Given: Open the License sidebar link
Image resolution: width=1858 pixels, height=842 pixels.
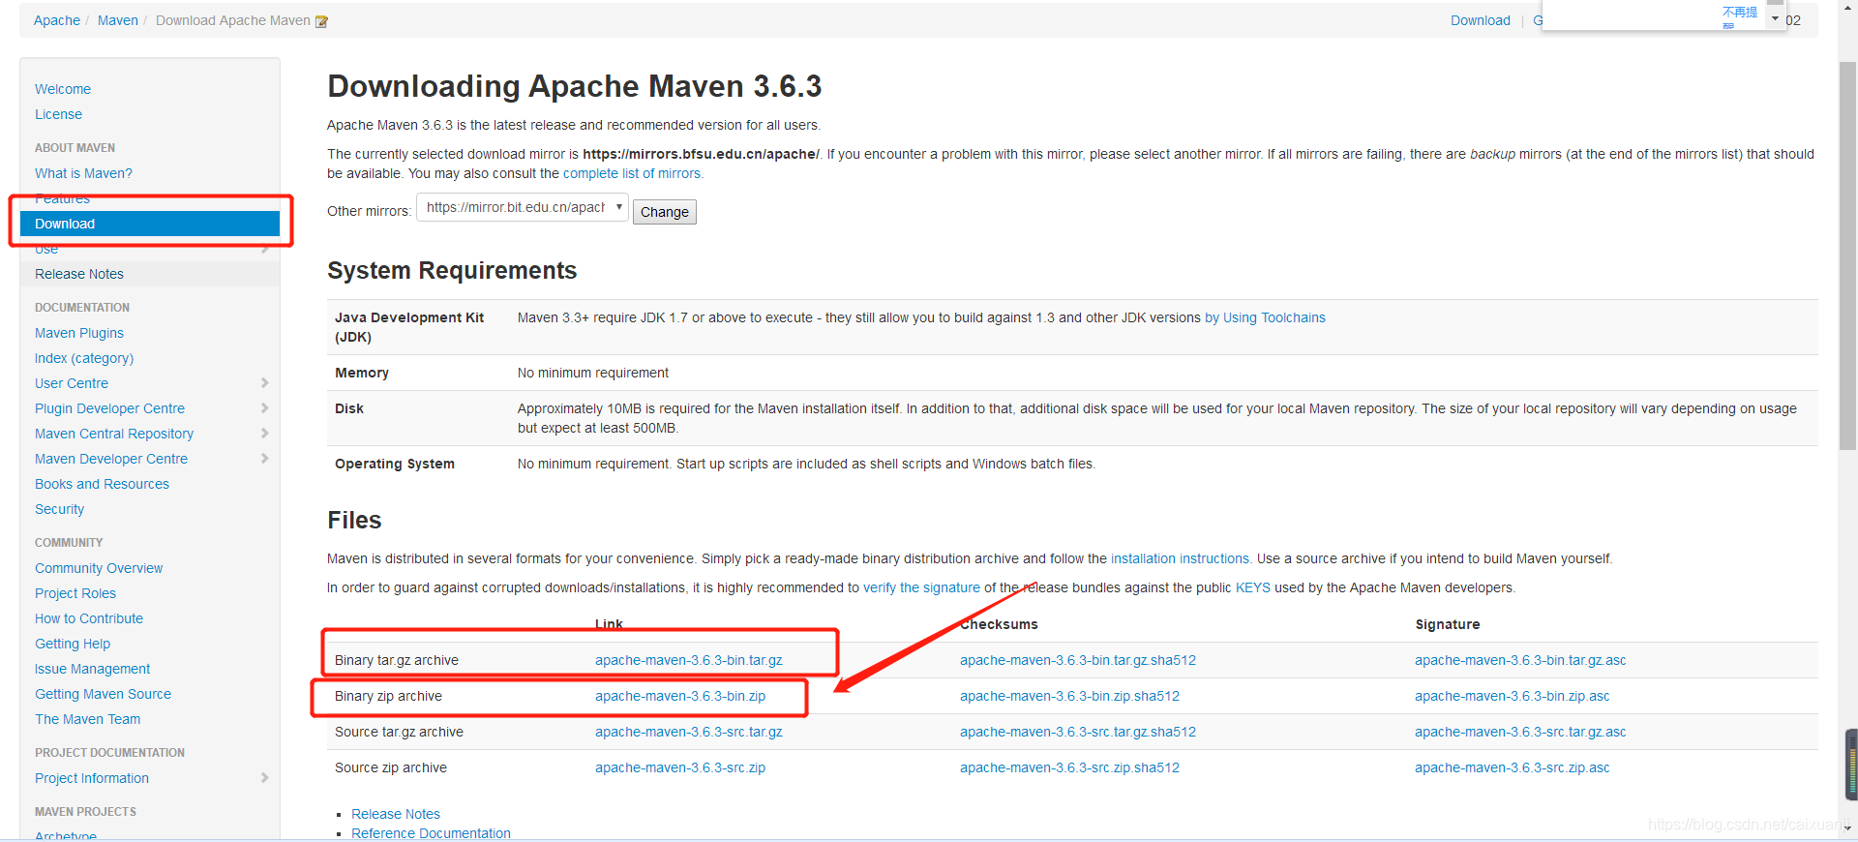Looking at the screenshot, I should coord(58,114).
